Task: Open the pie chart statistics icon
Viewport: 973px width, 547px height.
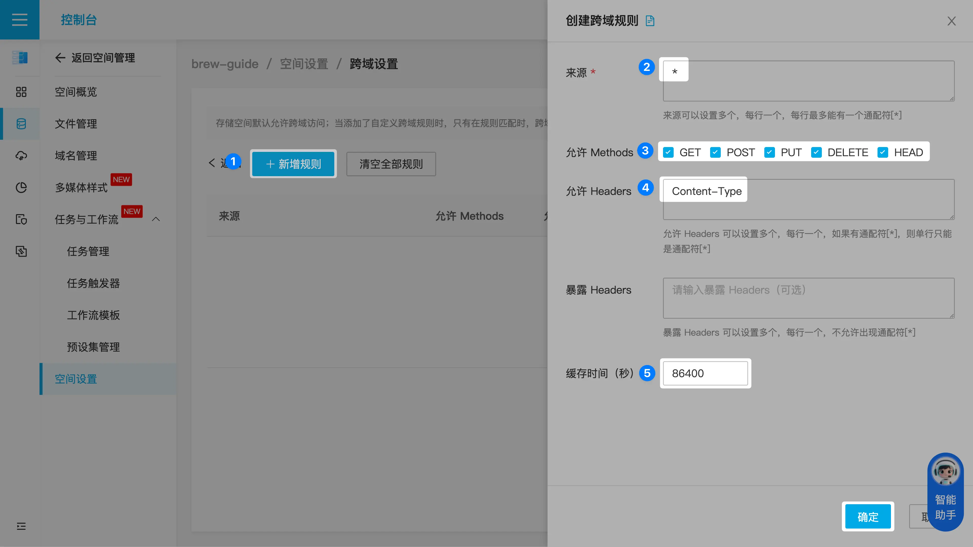Action: tap(21, 188)
